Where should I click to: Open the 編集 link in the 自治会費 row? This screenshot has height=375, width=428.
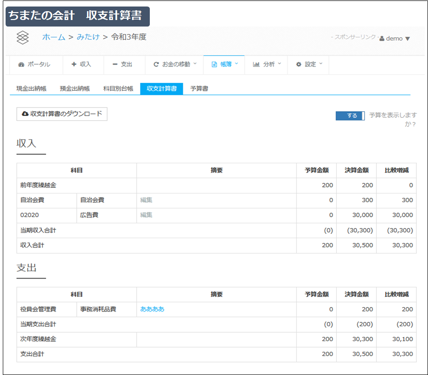[147, 200]
